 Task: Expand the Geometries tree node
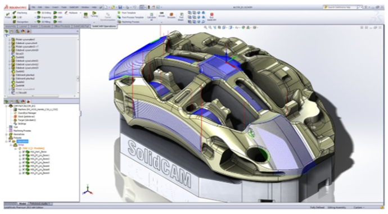pos(6,134)
